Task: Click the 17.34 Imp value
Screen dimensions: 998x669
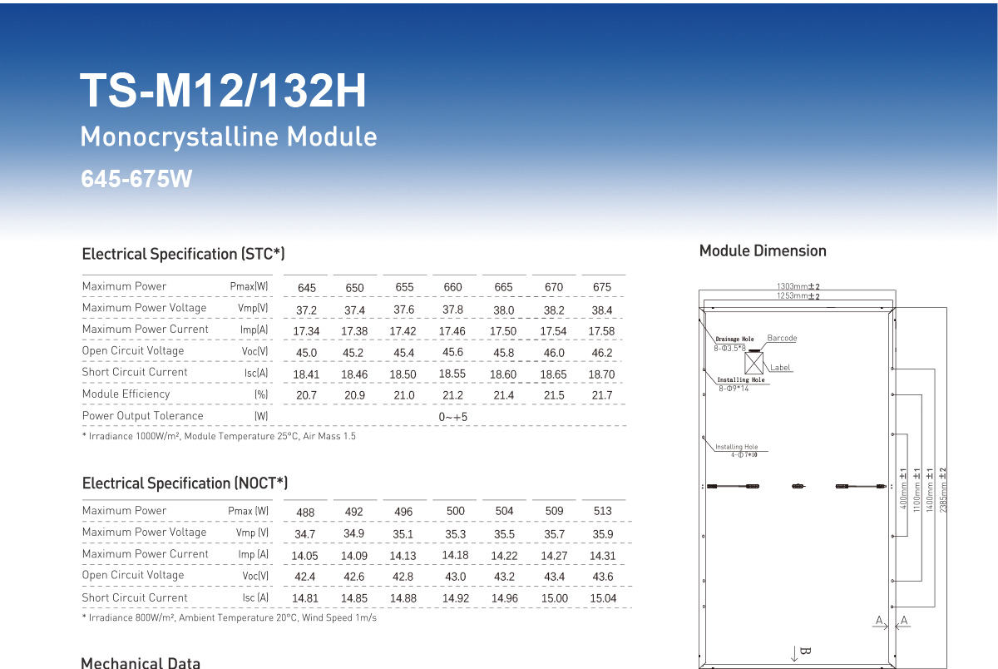Action: tap(306, 331)
